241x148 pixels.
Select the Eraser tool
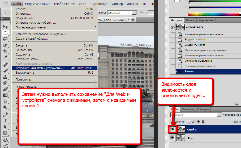pyautogui.click(x=5, y=89)
